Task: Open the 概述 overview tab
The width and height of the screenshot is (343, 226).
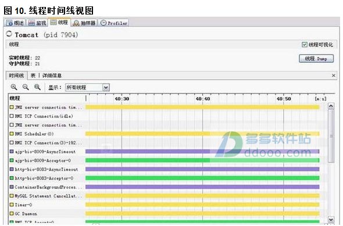Action: [15, 23]
